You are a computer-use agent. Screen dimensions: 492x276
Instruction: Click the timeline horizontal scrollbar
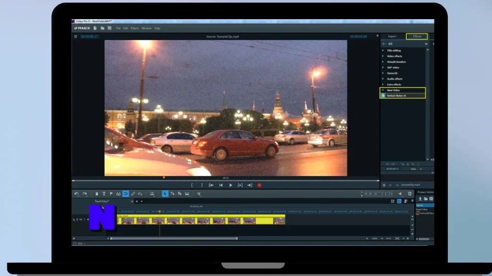tap(174, 239)
